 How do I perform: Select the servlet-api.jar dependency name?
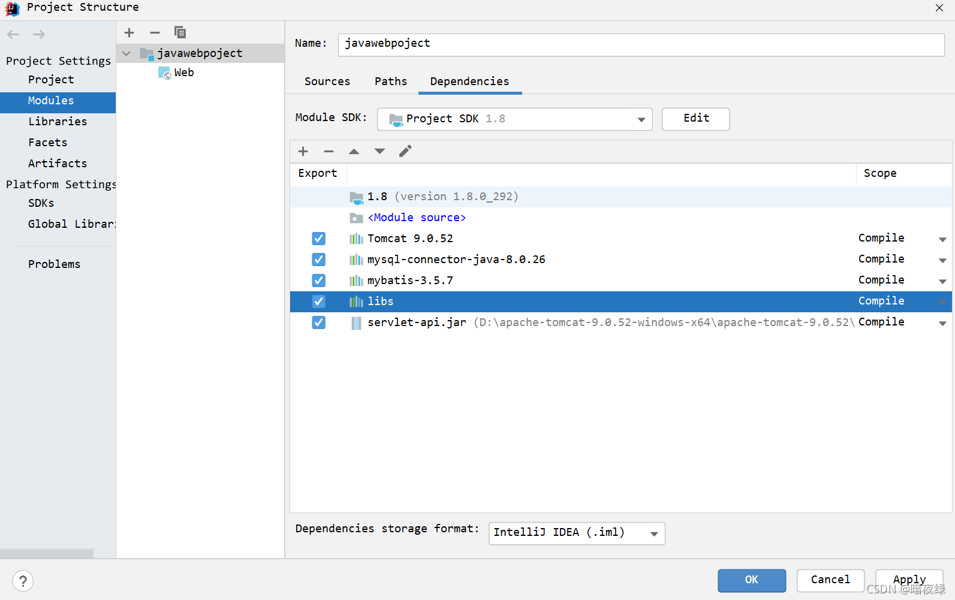(417, 322)
